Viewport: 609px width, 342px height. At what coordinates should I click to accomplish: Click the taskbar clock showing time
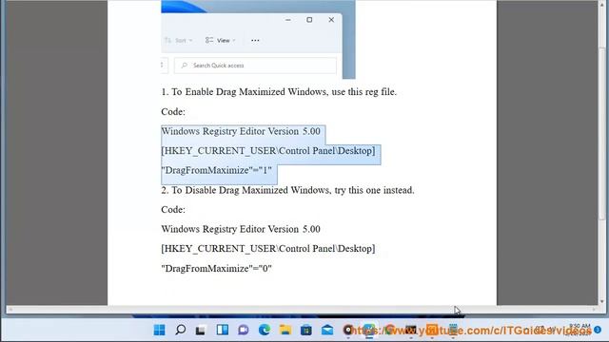pyautogui.click(x=580, y=327)
